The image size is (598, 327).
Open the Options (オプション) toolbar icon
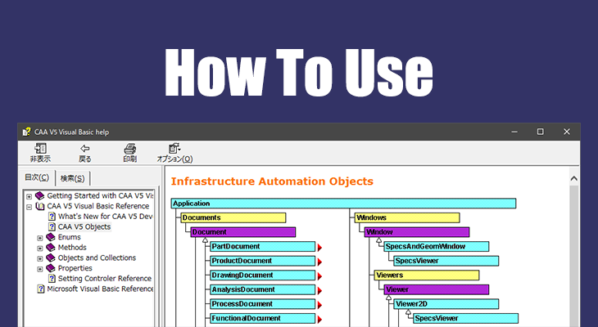point(174,149)
